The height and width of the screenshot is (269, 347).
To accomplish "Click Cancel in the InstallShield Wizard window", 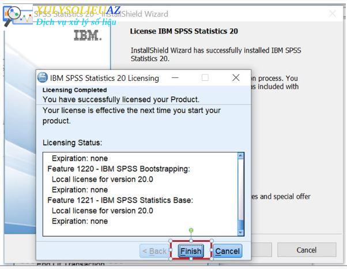I will 307,250.
